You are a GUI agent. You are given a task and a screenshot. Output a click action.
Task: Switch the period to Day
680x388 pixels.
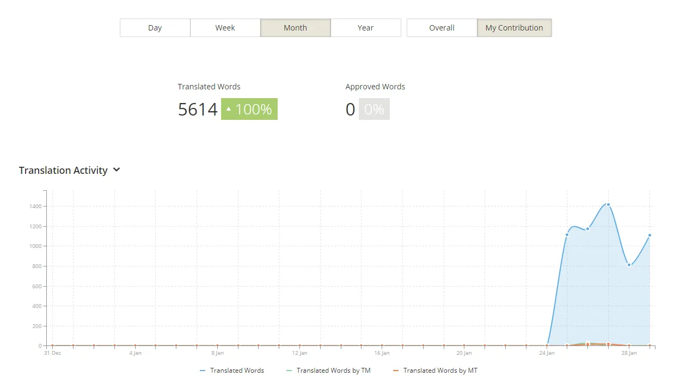point(155,28)
